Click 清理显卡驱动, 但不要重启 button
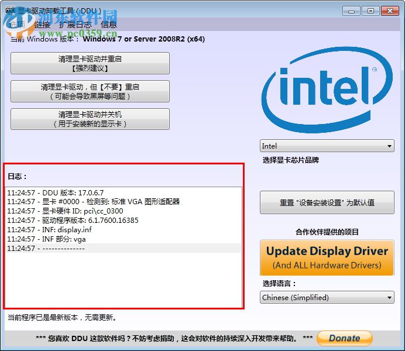The image size is (405, 351). pos(90,91)
